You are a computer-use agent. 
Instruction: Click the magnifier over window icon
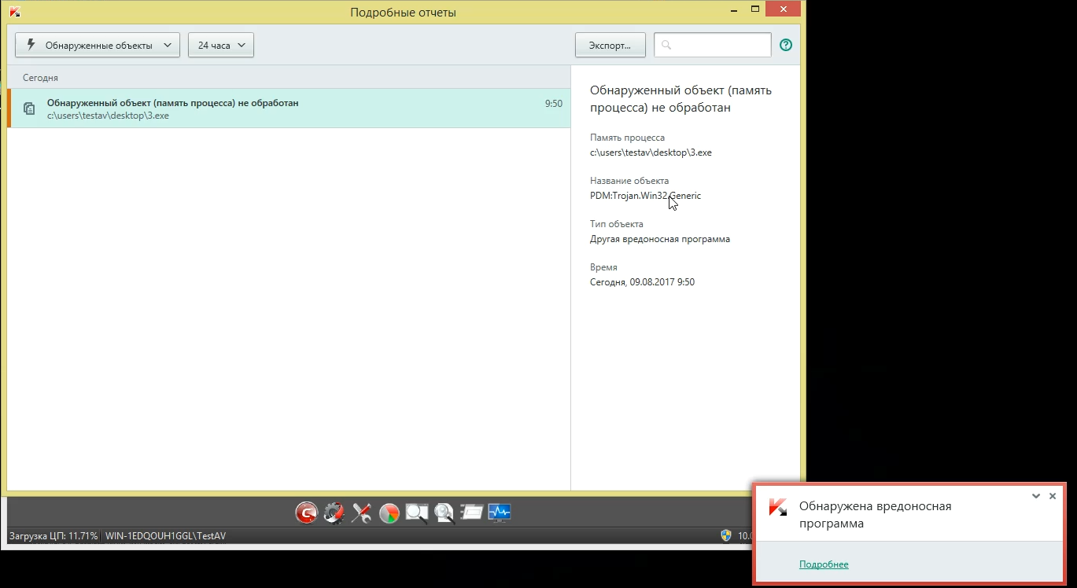click(417, 513)
